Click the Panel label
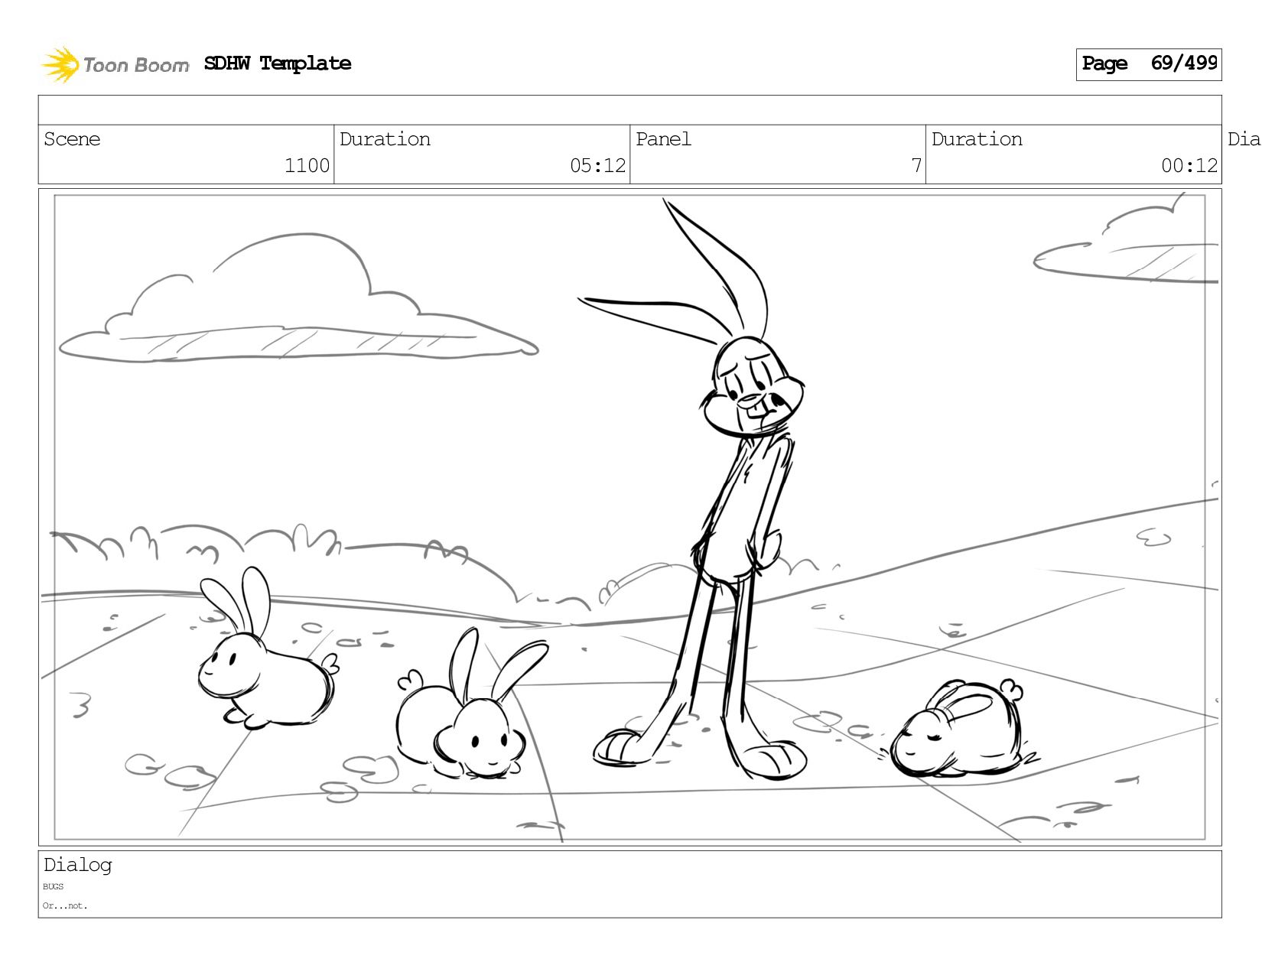1262x975 pixels. point(663,139)
